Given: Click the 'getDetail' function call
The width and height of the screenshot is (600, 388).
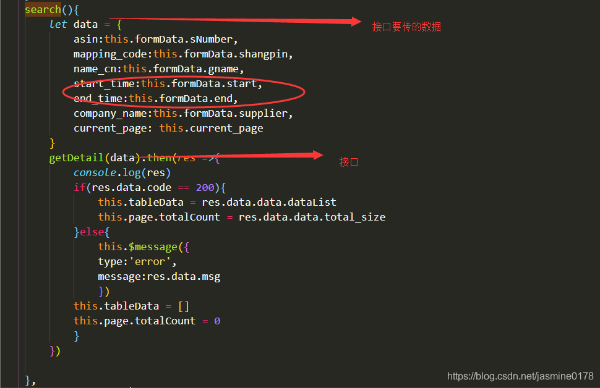Looking at the screenshot, I should click(77, 158).
